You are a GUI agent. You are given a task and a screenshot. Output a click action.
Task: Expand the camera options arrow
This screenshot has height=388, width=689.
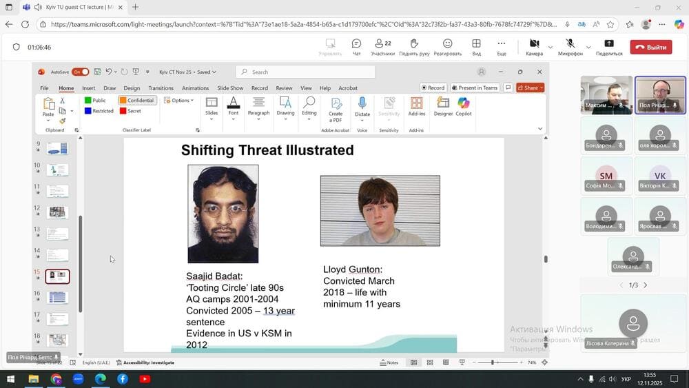click(550, 47)
